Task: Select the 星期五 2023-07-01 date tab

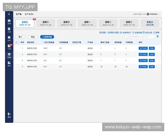Action: tap(25, 23)
